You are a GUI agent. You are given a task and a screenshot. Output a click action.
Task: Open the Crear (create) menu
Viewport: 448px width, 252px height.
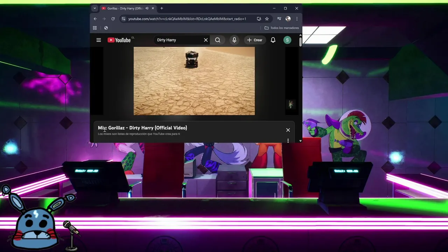tap(254, 40)
